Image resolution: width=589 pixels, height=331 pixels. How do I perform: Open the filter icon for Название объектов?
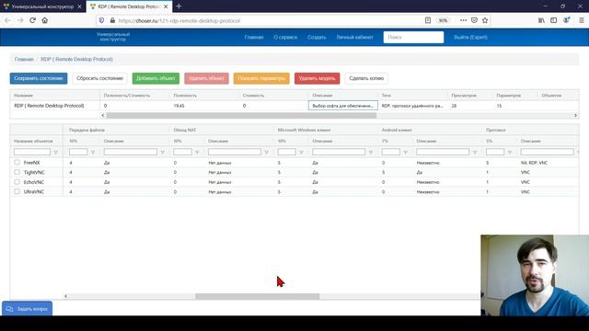tap(56, 152)
